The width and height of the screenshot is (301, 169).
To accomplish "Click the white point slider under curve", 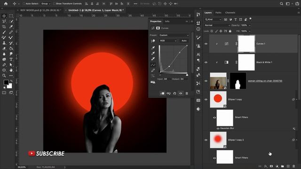I will pos(187,75).
